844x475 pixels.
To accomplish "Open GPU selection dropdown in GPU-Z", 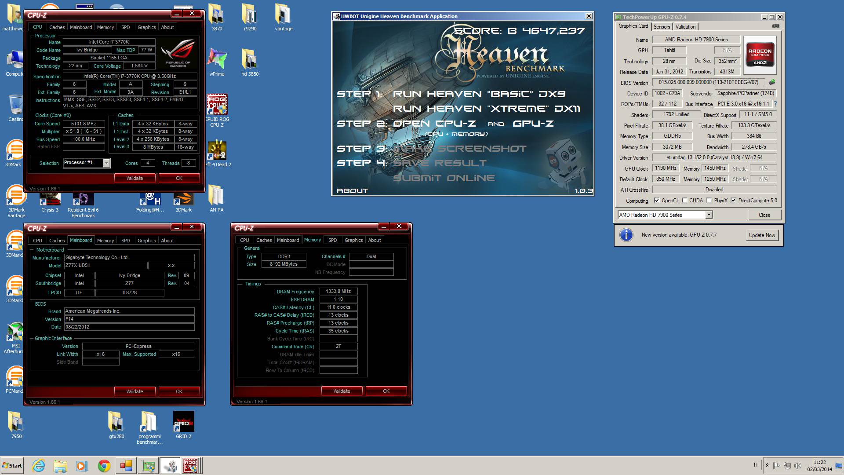I will coord(709,215).
